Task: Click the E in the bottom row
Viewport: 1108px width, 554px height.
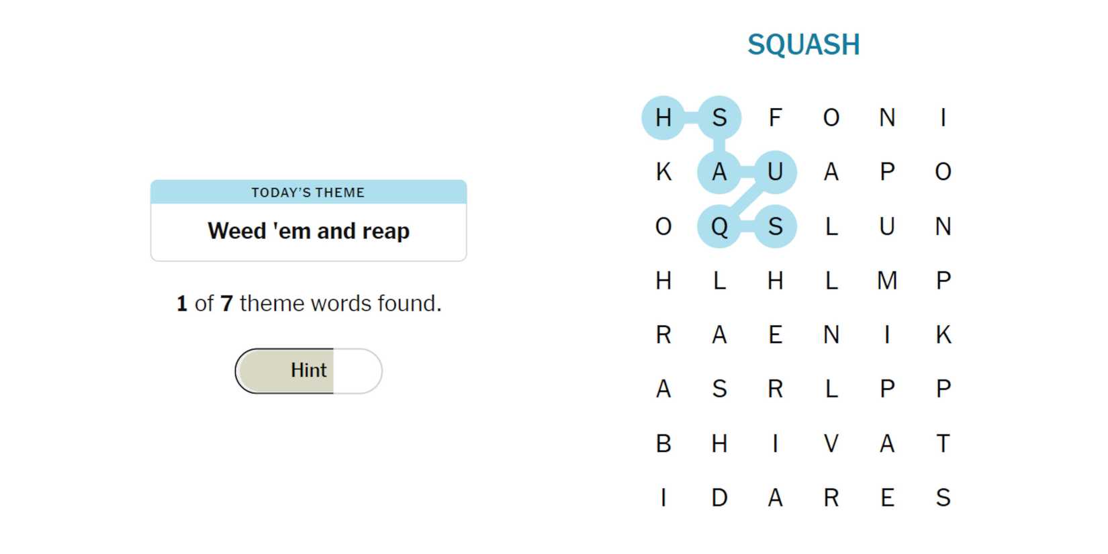Action: [x=887, y=498]
